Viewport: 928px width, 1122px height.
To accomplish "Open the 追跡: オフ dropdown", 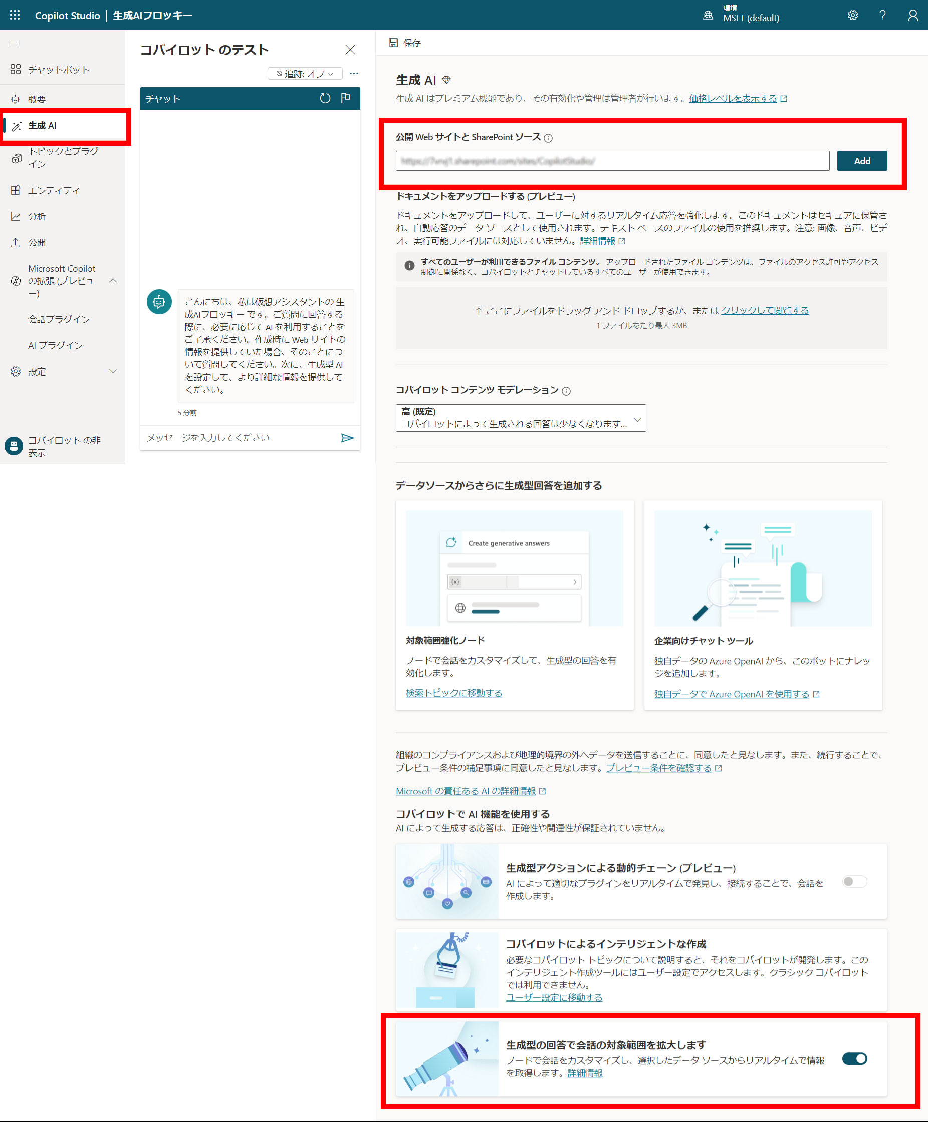I will tap(305, 74).
